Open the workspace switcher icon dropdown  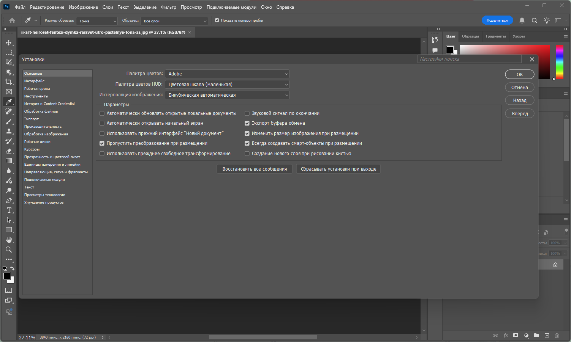(558, 20)
